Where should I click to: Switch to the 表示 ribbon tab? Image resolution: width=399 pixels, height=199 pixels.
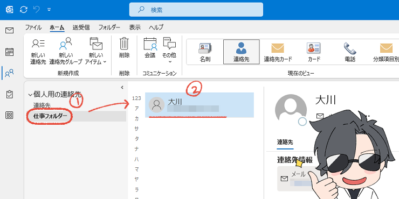point(135,27)
